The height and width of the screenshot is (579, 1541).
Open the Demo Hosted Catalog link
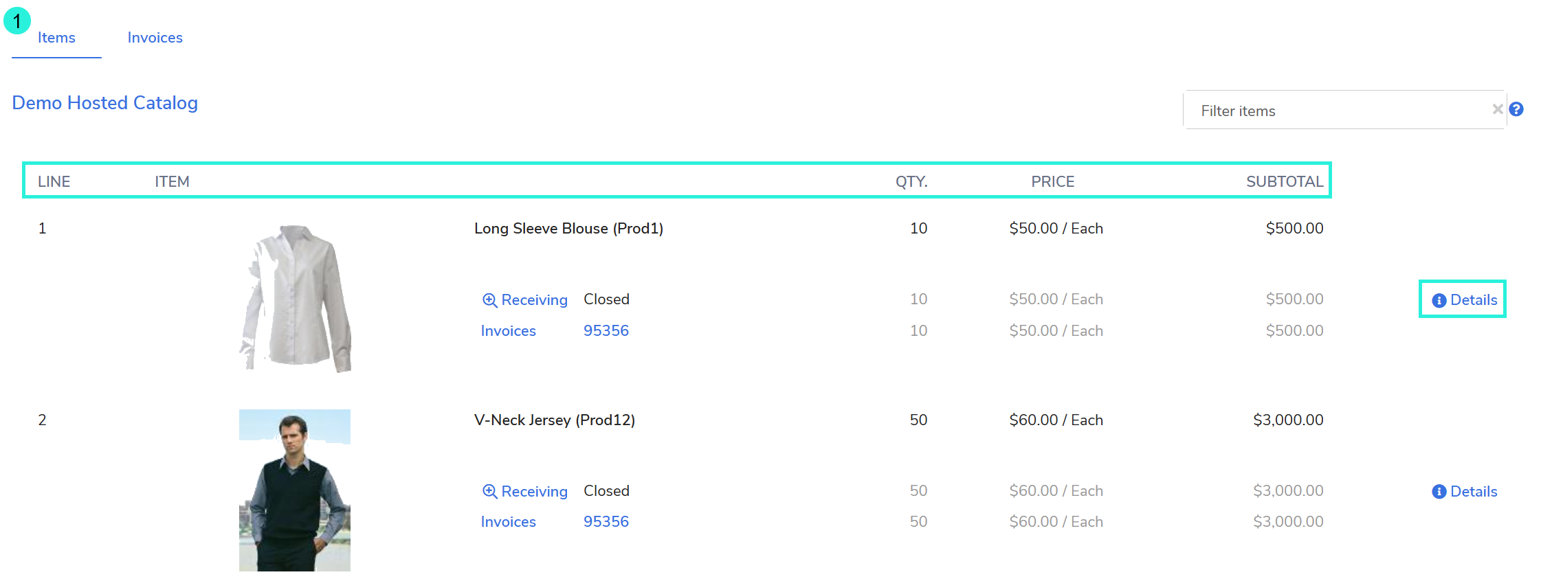click(105, 103)
